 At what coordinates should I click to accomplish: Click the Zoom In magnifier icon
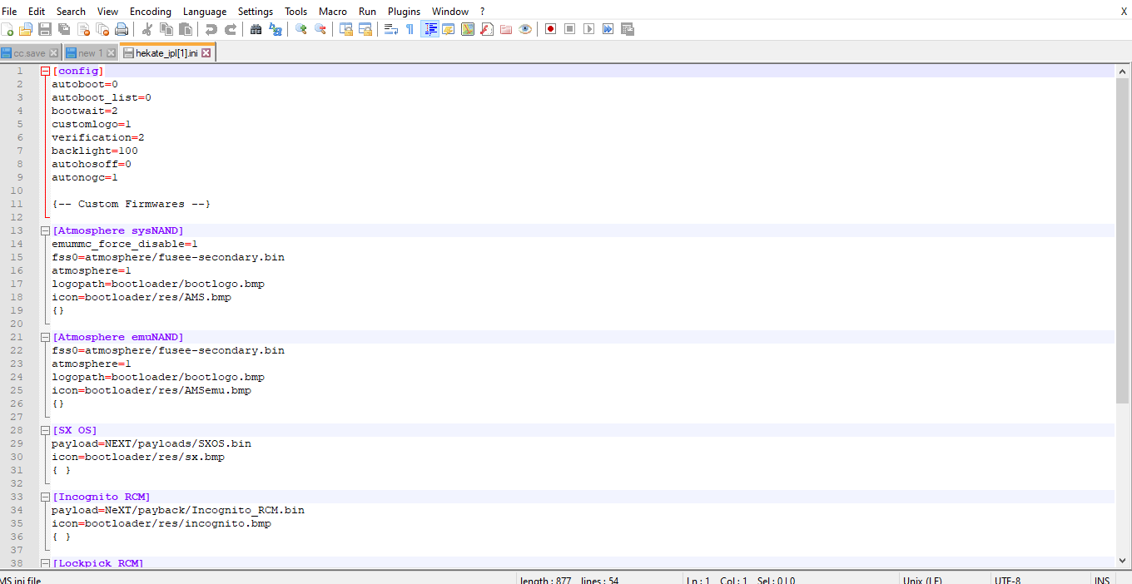coord(301,29)
